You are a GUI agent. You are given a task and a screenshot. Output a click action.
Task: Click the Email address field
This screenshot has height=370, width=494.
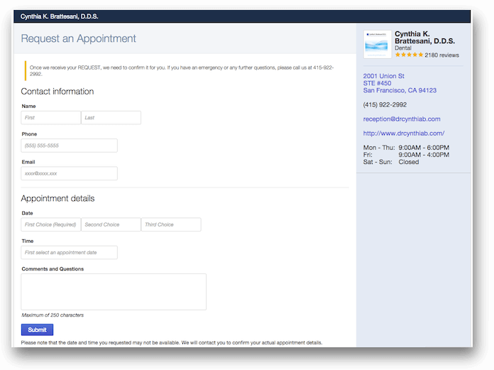(70, 173)
